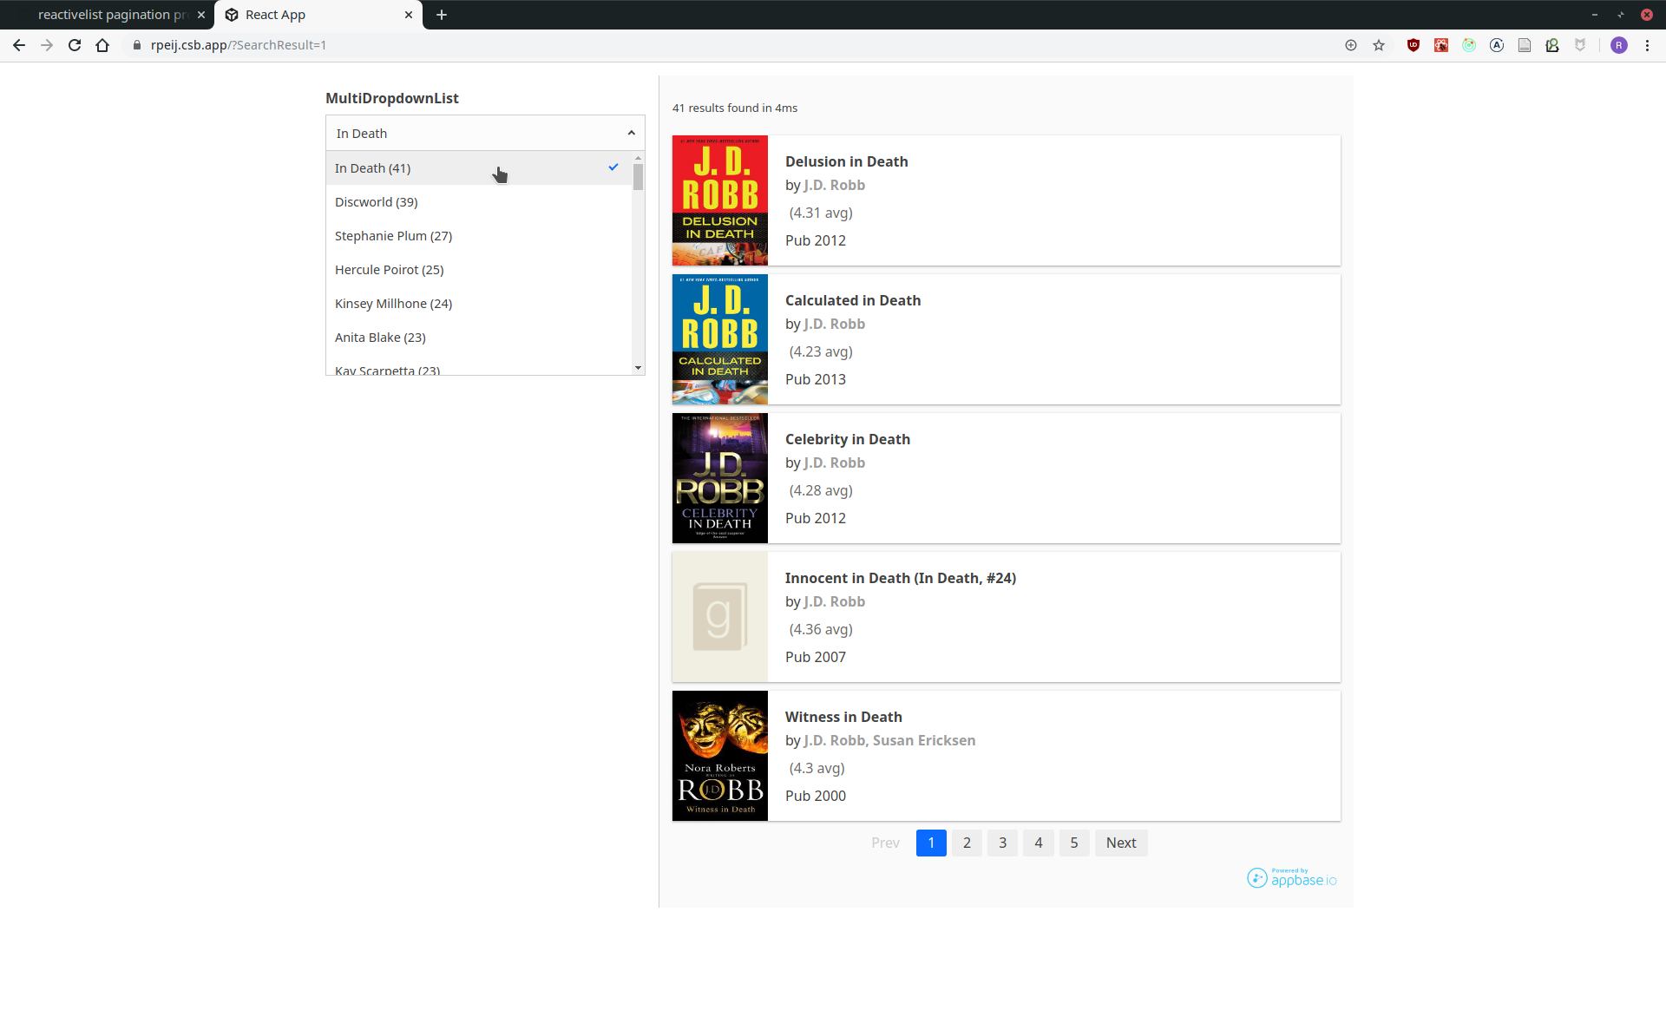Click Next to advance the results
The width and height of the screenshot is (1666, 1017).
(x=1121, y=843)
